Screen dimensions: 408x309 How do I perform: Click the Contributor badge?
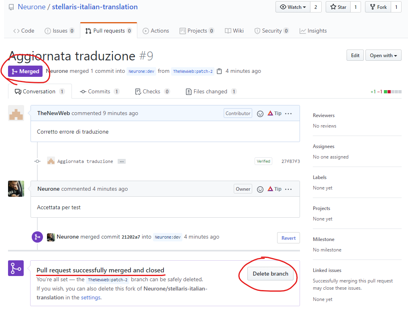(x=238, y=113)
